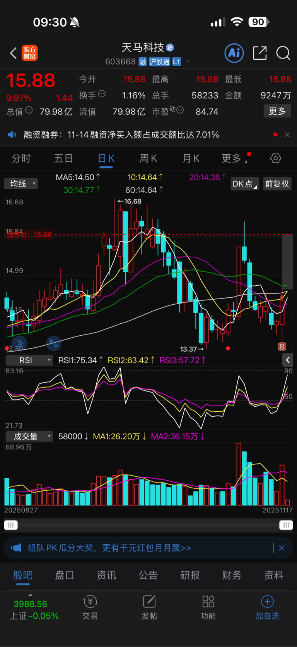
Task: Tap the speaker icon on the margin notice
Action: click(12, 135)
